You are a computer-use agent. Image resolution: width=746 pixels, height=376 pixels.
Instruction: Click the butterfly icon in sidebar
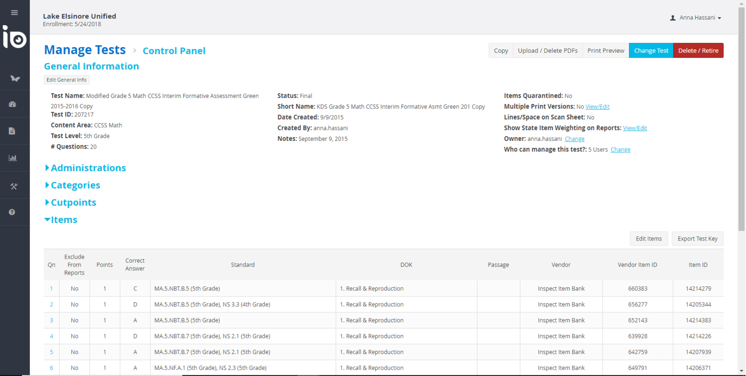[15, 78]
